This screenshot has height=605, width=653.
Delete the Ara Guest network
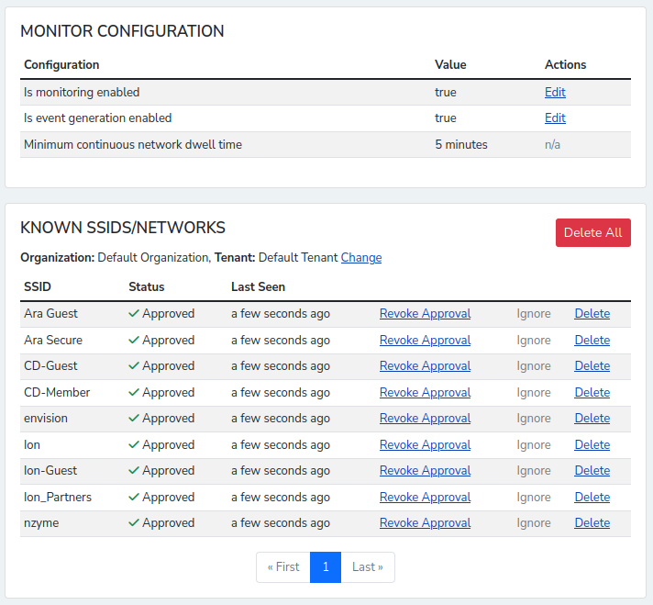click(x=592, y=314)
